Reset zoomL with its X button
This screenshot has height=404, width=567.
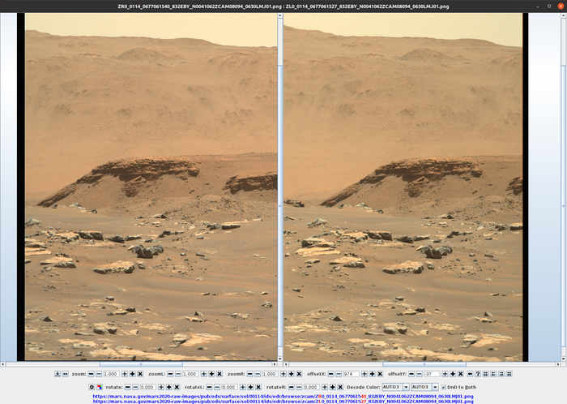pos(220,374)
